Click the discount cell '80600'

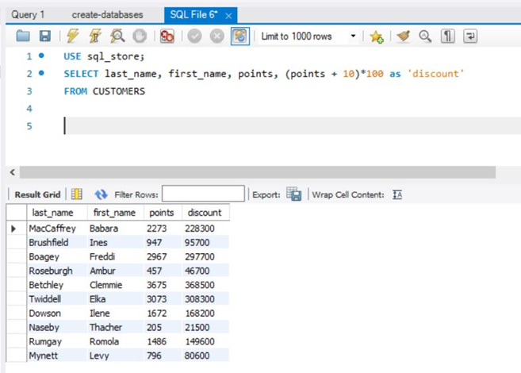click(x=205, y=356)
